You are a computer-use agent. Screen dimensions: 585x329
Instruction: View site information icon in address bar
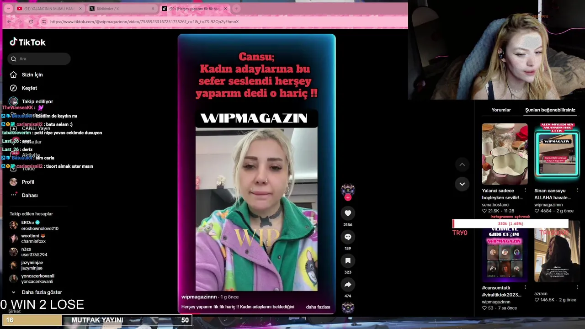coord(44,21)
